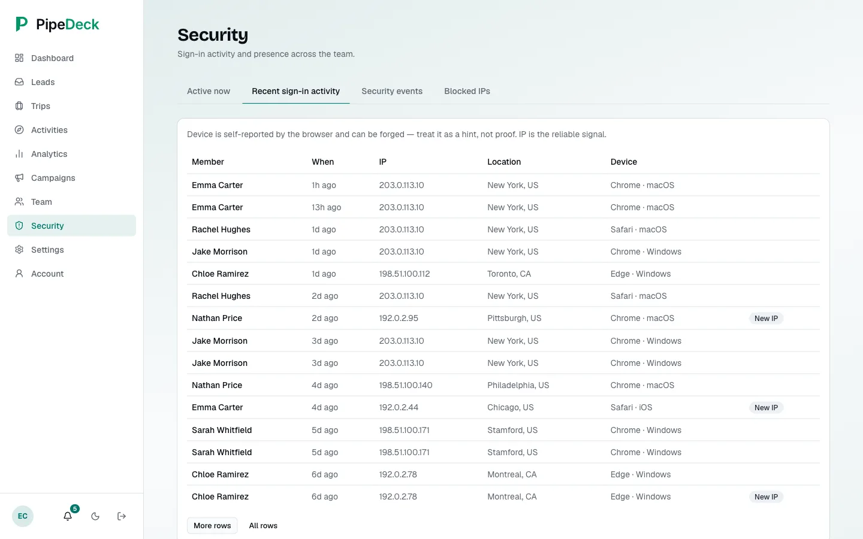Show All rows in the table
This screenshot has height=539, width=863.
point(263,525)
